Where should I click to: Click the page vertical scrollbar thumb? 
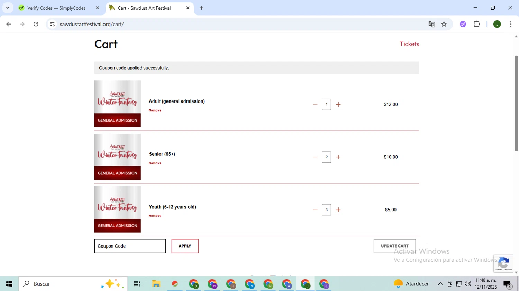tap(516, 103)
